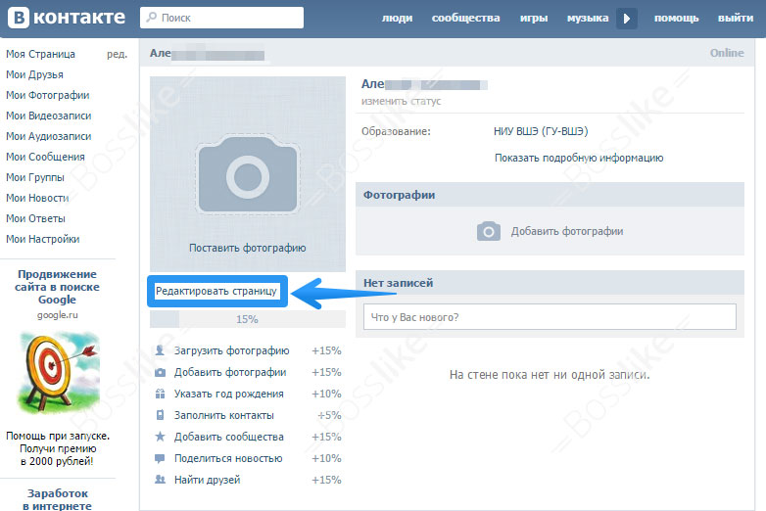
Task: Open Мои Аудиозаписи
Action: [48, 136]
